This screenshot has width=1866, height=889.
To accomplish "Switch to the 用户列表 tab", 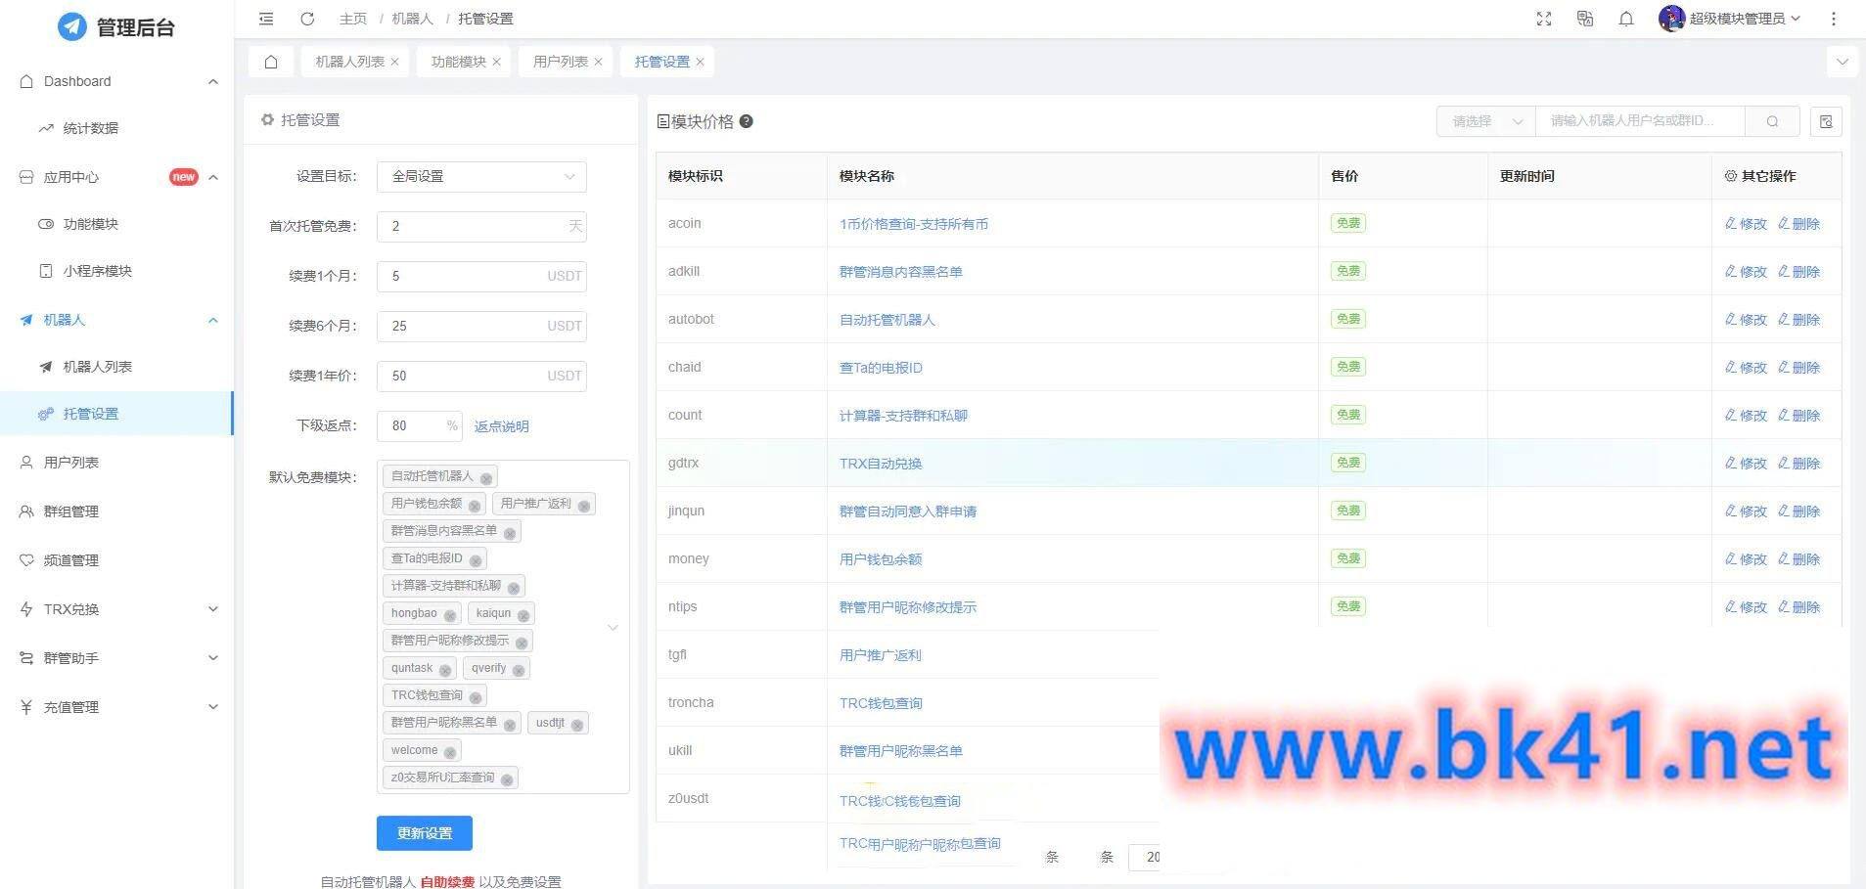I will pos(558,61).
